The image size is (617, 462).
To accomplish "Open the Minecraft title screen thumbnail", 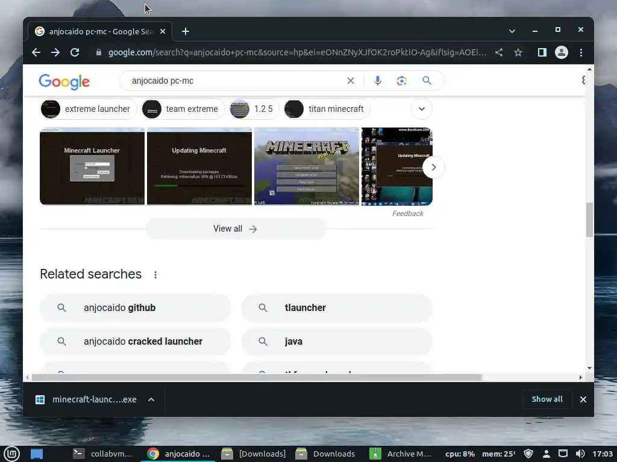I will click(x=307, y=166).
